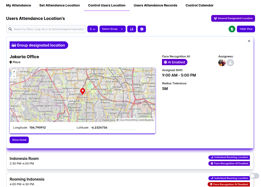Expand the Select Group dropdown
261x187 pixels.
coord(112,29)
